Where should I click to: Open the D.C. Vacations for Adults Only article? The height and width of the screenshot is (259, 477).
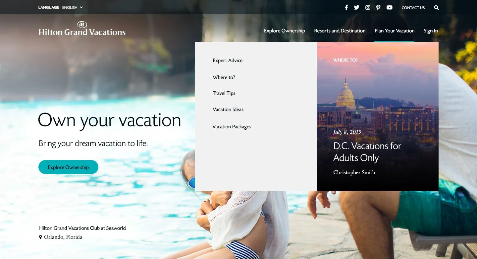point(367,152)
